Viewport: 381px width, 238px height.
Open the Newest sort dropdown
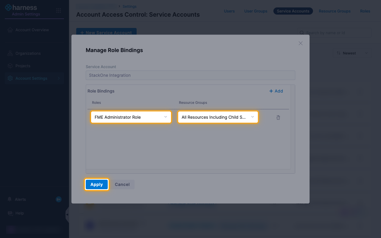click(x=352, y=53)
